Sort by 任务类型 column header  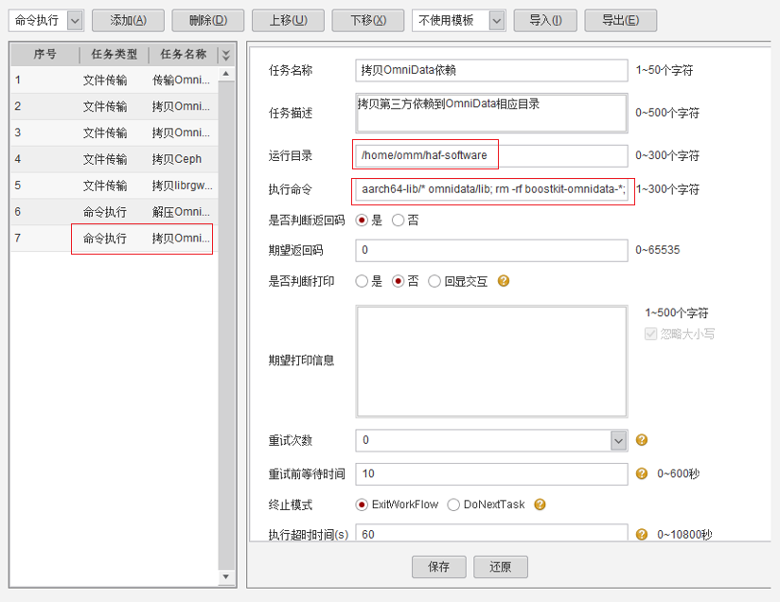coord(114,54)
